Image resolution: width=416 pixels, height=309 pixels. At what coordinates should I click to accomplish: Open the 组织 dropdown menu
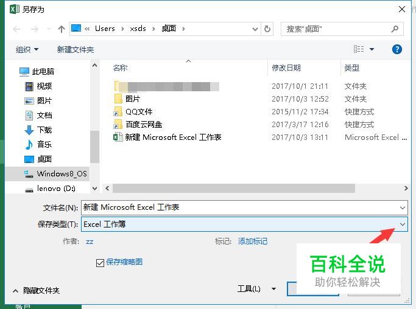(27, 49)
